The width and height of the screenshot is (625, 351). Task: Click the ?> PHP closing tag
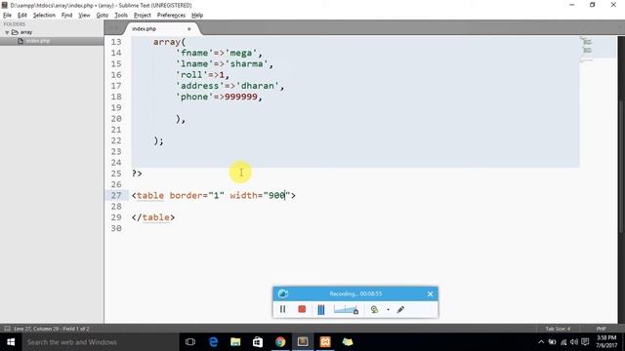click(137, 174)
